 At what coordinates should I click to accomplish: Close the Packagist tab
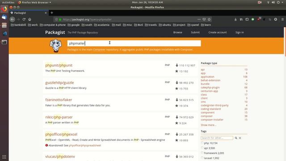tap(46, 13)
